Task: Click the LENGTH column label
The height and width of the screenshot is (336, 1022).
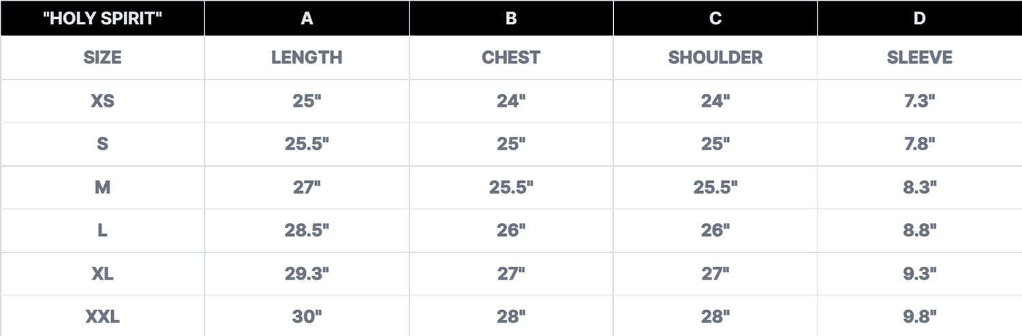Action: tap(307, 58)
